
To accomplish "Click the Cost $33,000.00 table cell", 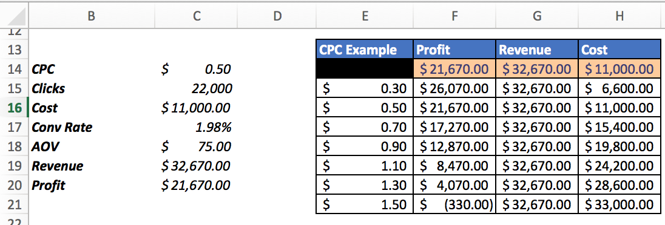I will [x=619, y=205].
